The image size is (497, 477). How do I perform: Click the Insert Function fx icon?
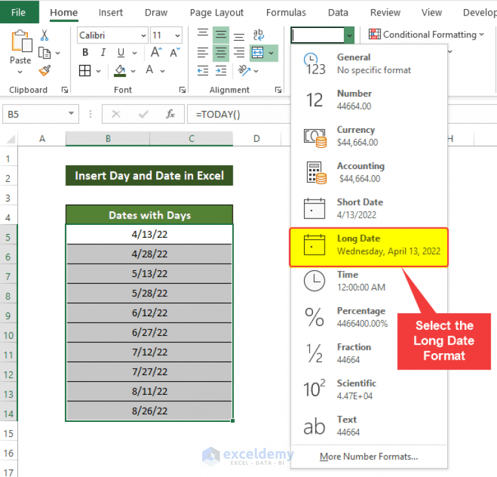[170, 114]
